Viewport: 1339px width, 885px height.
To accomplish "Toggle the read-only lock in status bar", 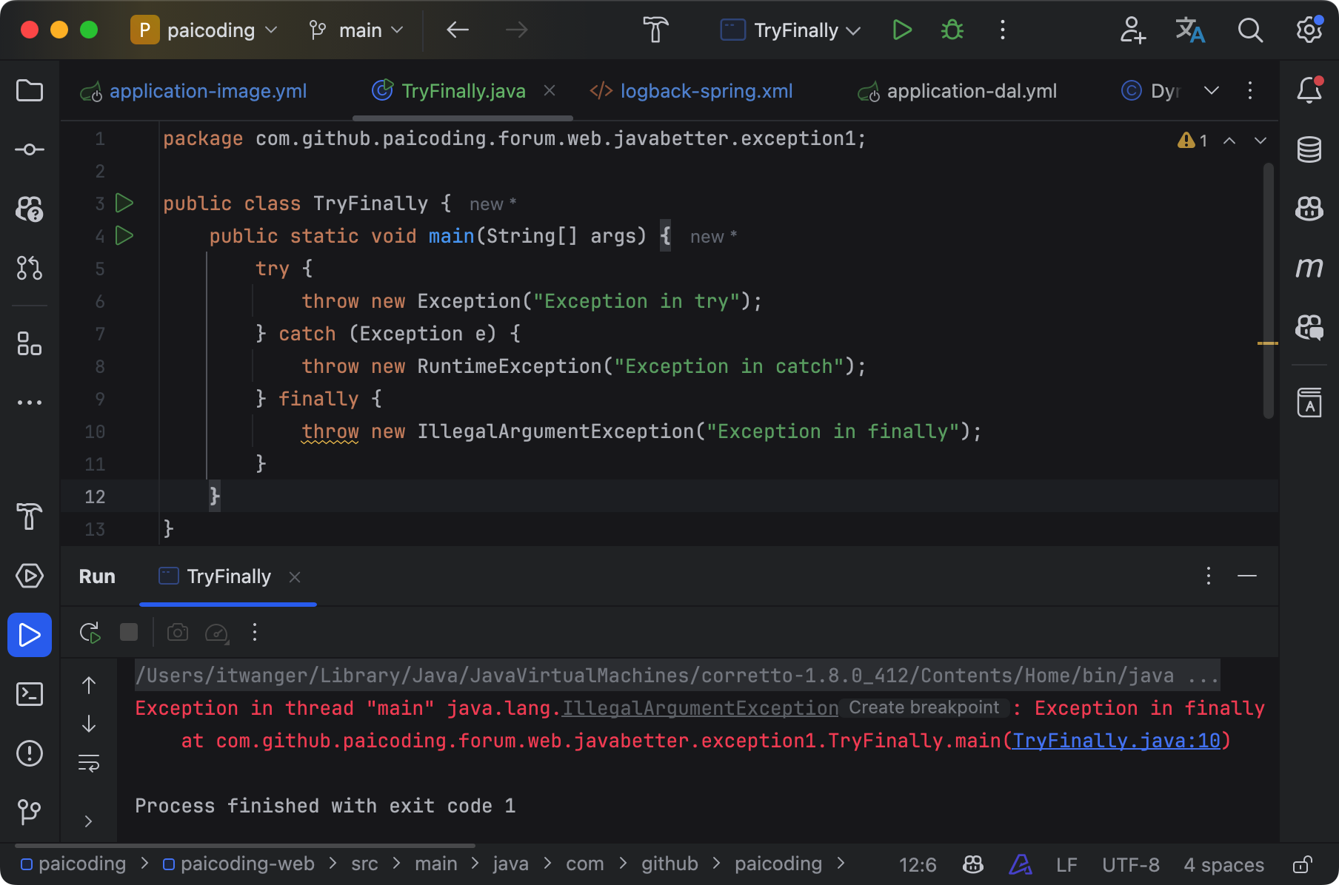I will (x=1302, y=864).
